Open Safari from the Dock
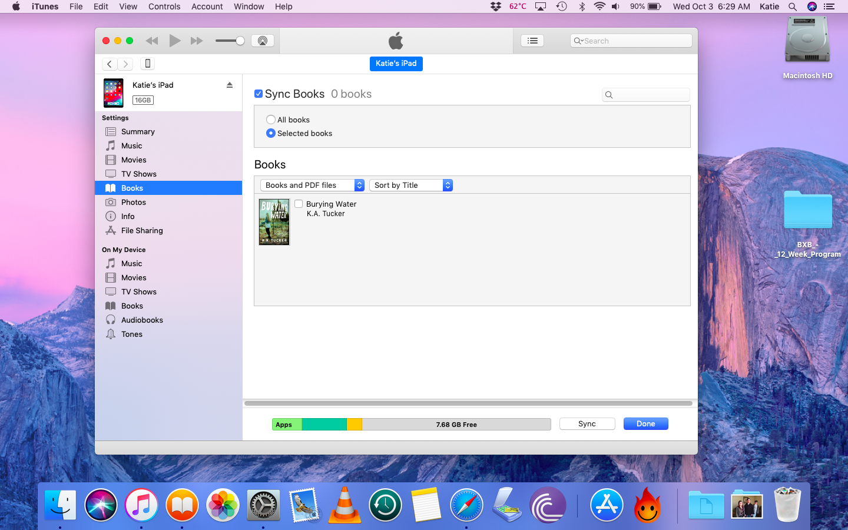This screenshot has height=530, width=848. tap(466, 505)
